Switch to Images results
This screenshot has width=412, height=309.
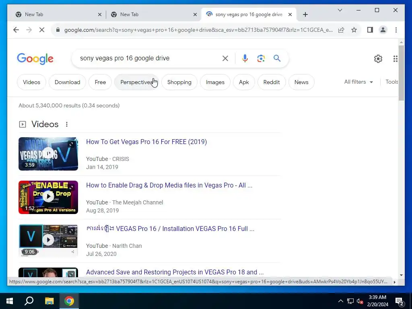[215, 82]
